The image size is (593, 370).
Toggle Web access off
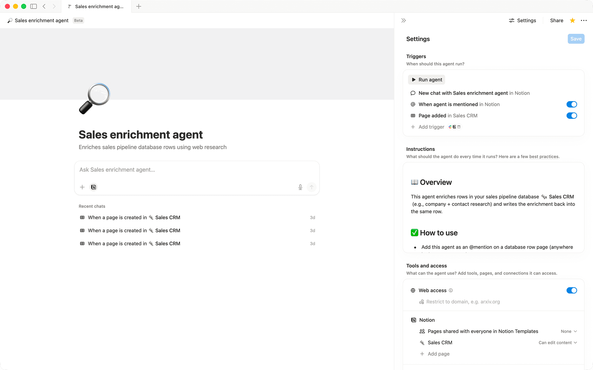pyautogui.click(x=572, y=291)
